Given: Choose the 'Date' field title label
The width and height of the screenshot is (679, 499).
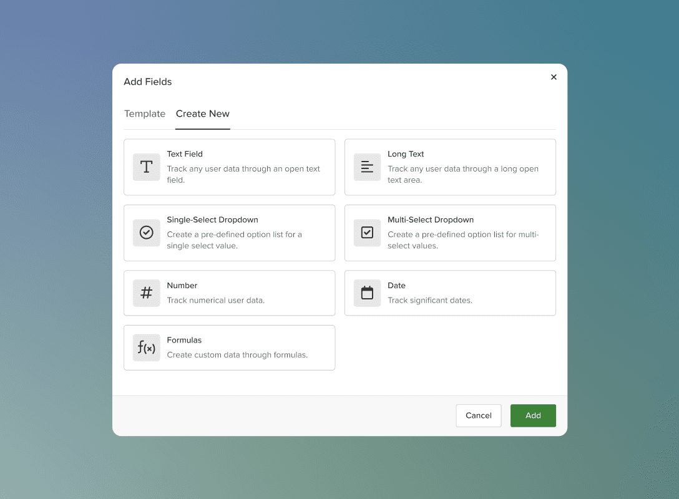Looking at the screenshot, I should tap(396, 286).
